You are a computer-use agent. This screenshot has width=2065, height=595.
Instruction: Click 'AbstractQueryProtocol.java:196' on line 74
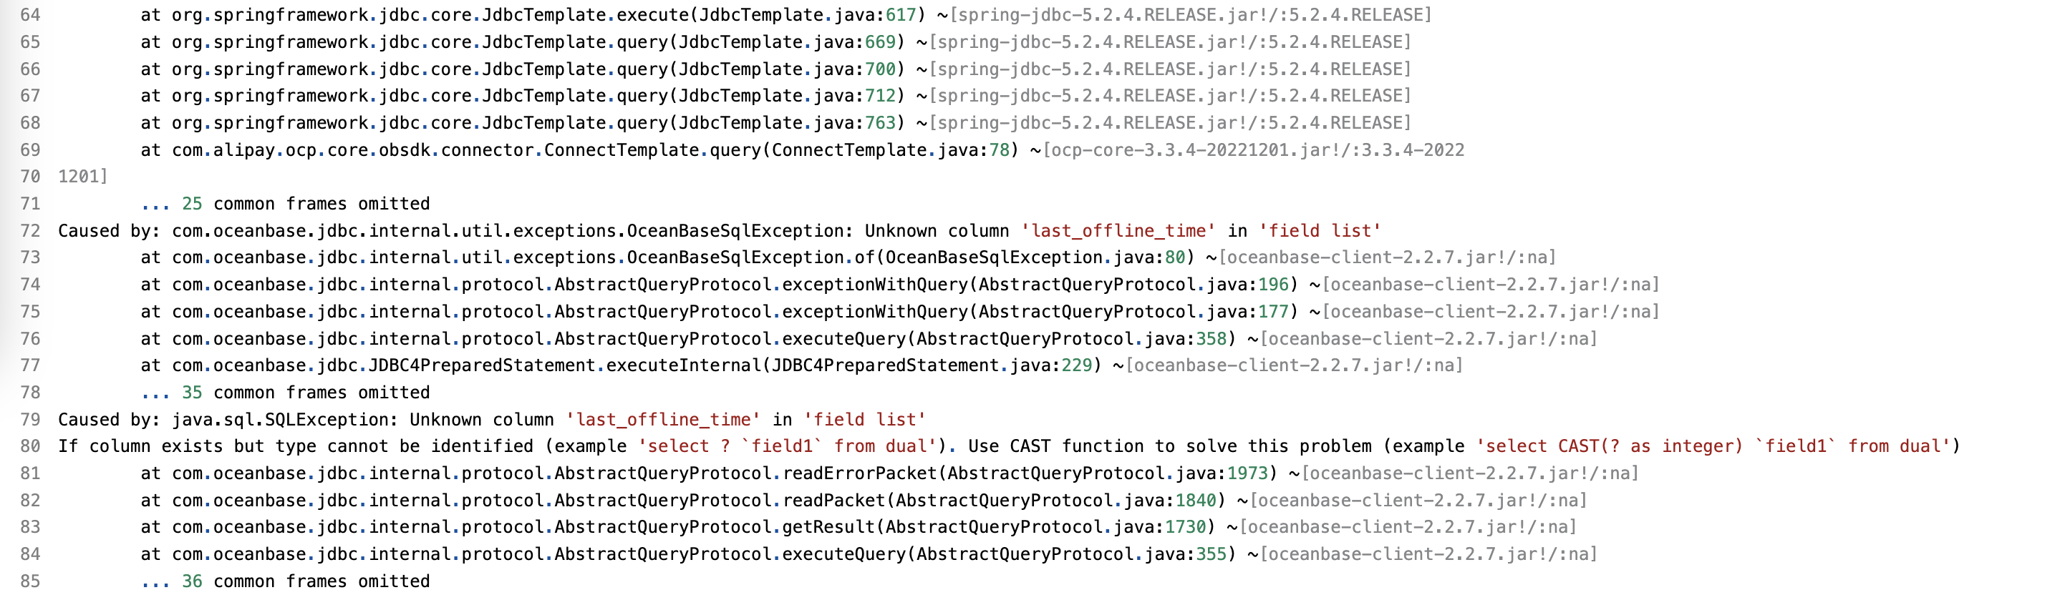coord(1133,285)
